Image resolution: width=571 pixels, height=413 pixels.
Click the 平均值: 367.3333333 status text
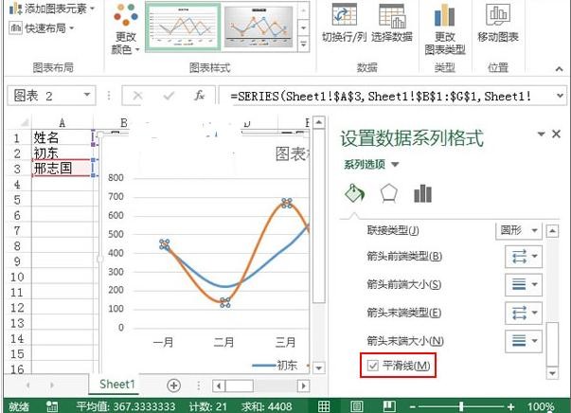click(x=126, y=406)
